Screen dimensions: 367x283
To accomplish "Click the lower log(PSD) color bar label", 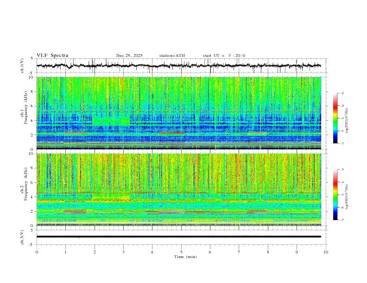I will [348, 195].
